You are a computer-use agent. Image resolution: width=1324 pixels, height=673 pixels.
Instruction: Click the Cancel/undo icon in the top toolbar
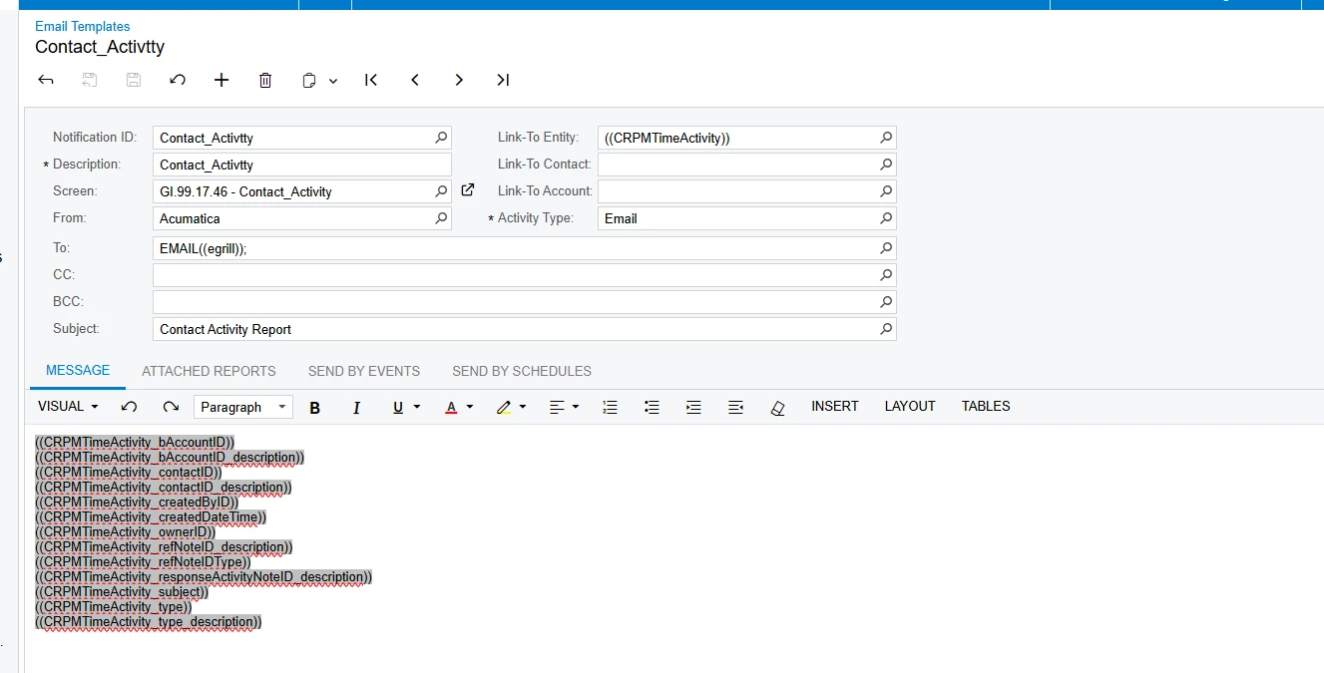[178, 80]
